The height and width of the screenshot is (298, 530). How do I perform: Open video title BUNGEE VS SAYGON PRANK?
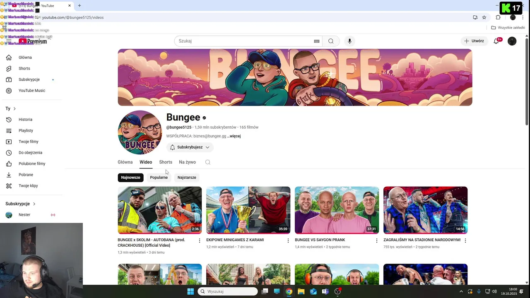(x=320, y=240)
